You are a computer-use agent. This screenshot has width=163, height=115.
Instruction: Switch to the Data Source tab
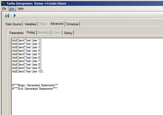[14, 24]
